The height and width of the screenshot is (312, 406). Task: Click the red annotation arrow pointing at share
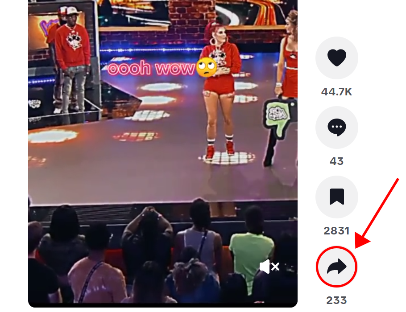click(x=377, y=213)
